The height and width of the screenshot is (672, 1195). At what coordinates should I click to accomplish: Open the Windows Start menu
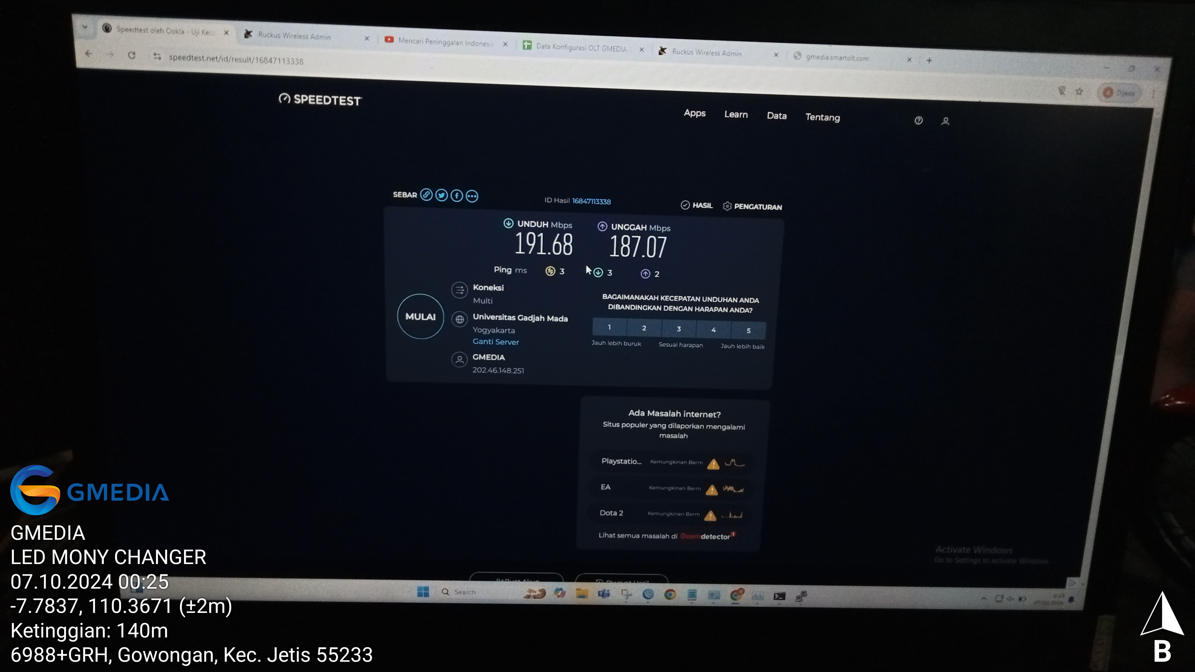(423, 592)
